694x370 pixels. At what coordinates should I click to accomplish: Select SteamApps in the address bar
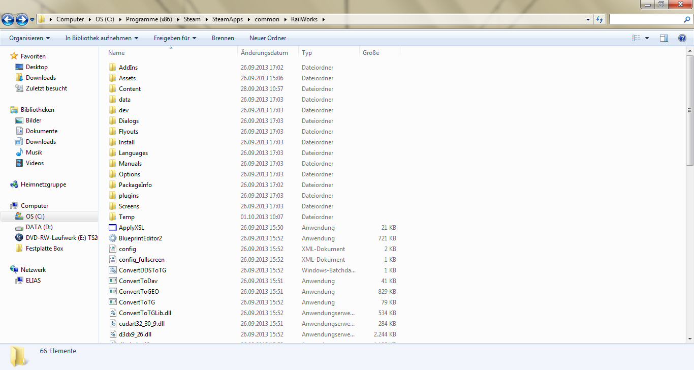(228, 19)
